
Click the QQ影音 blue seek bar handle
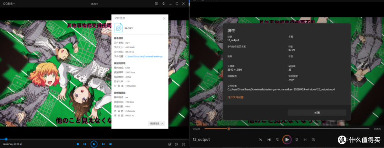[6, 139]
